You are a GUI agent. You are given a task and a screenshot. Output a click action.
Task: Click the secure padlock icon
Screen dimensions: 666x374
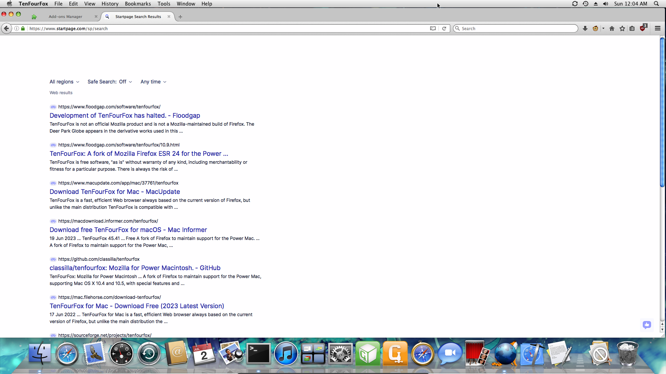coord(23,28)
